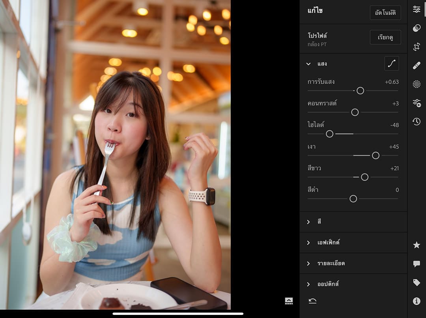Open the photo Info icon

tap(417, 301)
